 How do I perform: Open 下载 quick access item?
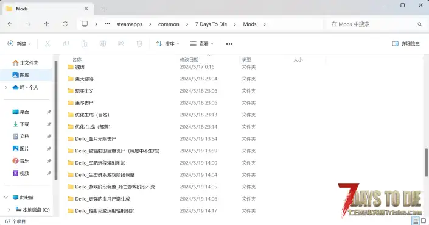pos(21,124)
